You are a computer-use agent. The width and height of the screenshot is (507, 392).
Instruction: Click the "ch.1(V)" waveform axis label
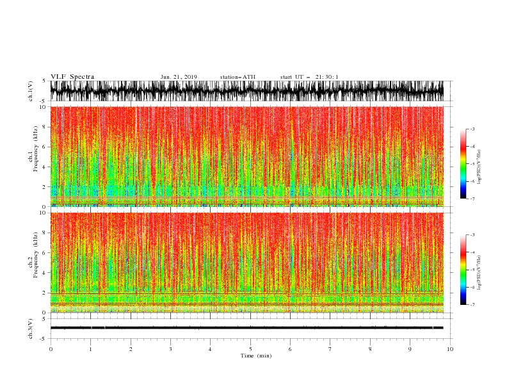point(31,91)
